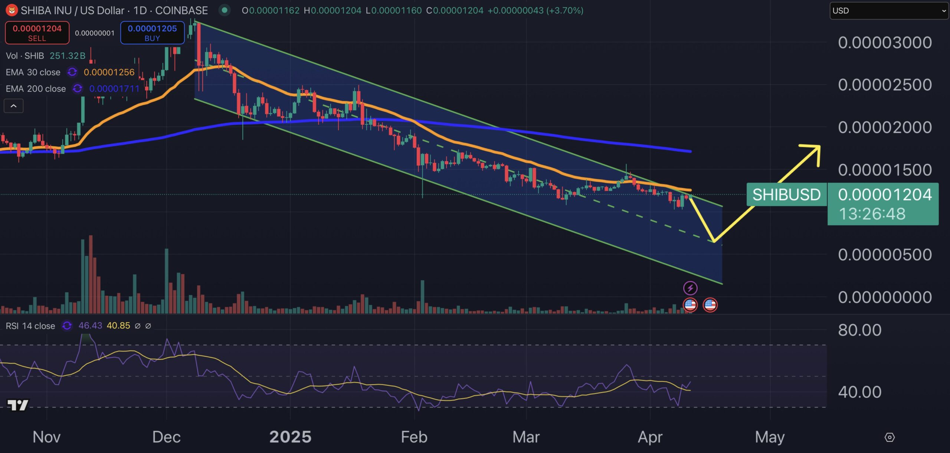The height and width of the screenshot is (453, 950).
Task: Open the purple lightning event marker
Action: (690, 288)
